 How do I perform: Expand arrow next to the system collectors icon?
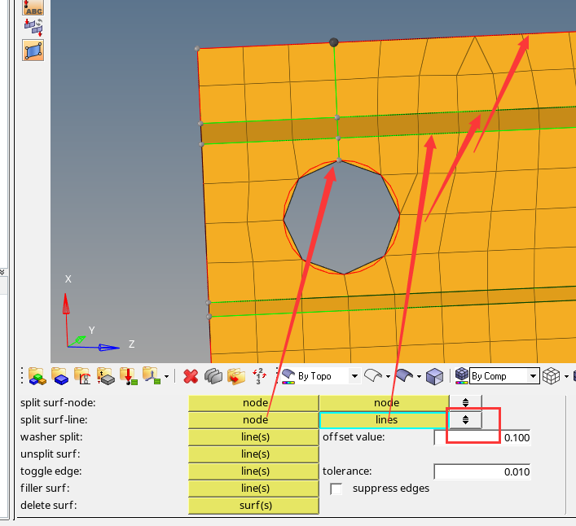166,377
